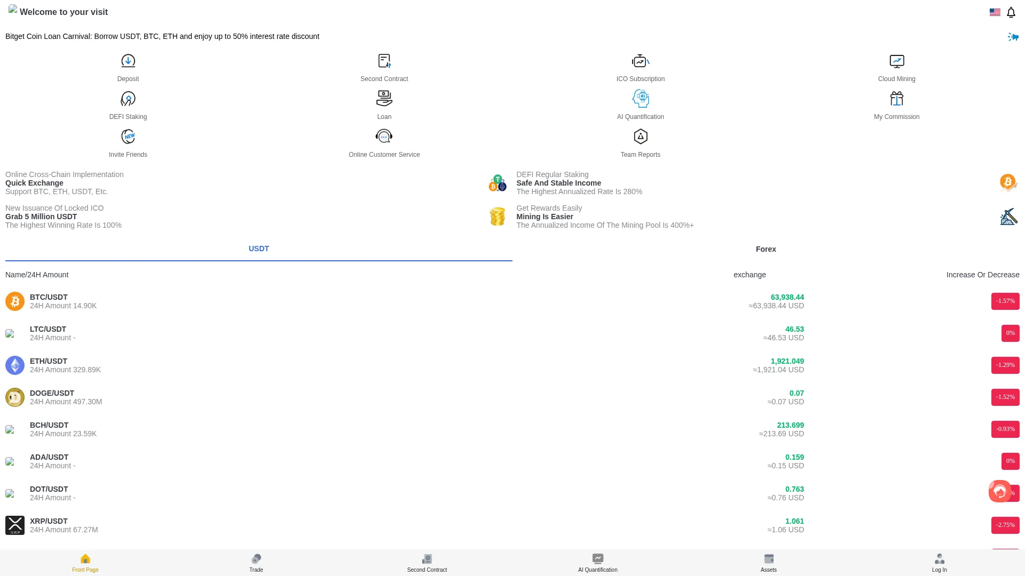Open the ICO Subscription icon
This screenshot has height=576, width=1025.
coord(641,61)
